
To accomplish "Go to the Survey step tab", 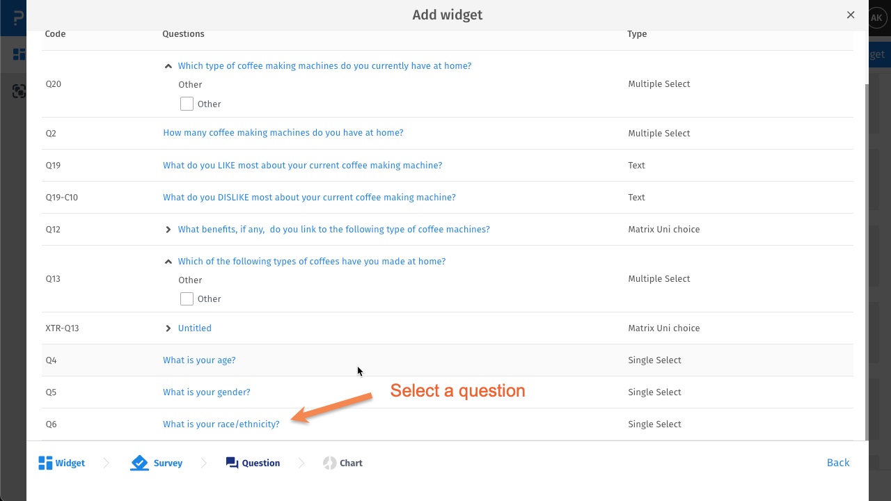I will (168, 463).
